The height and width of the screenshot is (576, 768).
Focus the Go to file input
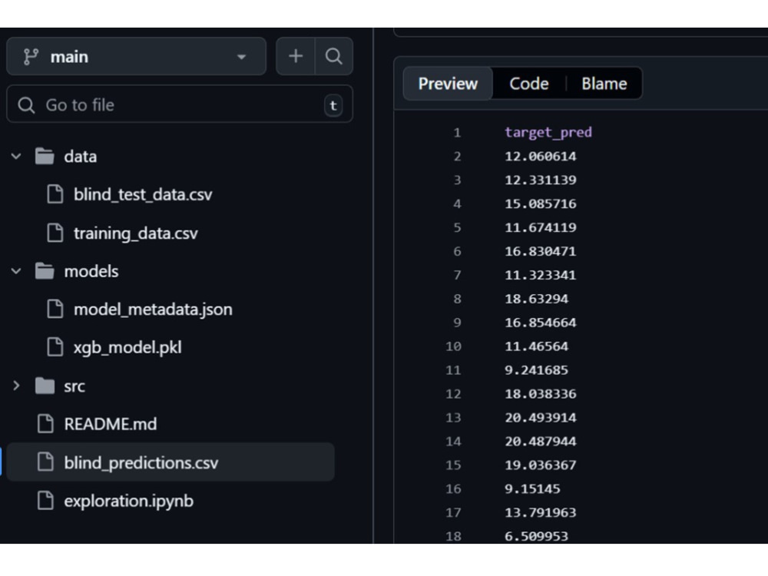[x=180, y=104]
